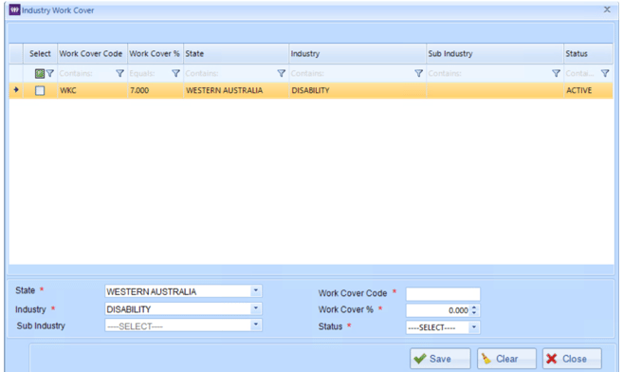Expand the Sub Industry dropdown

click(x=256, y=325)
